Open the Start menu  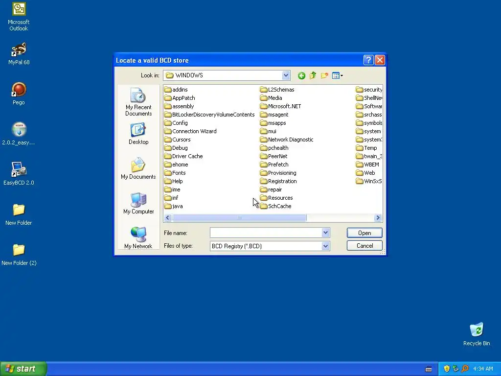coord(23,369)
